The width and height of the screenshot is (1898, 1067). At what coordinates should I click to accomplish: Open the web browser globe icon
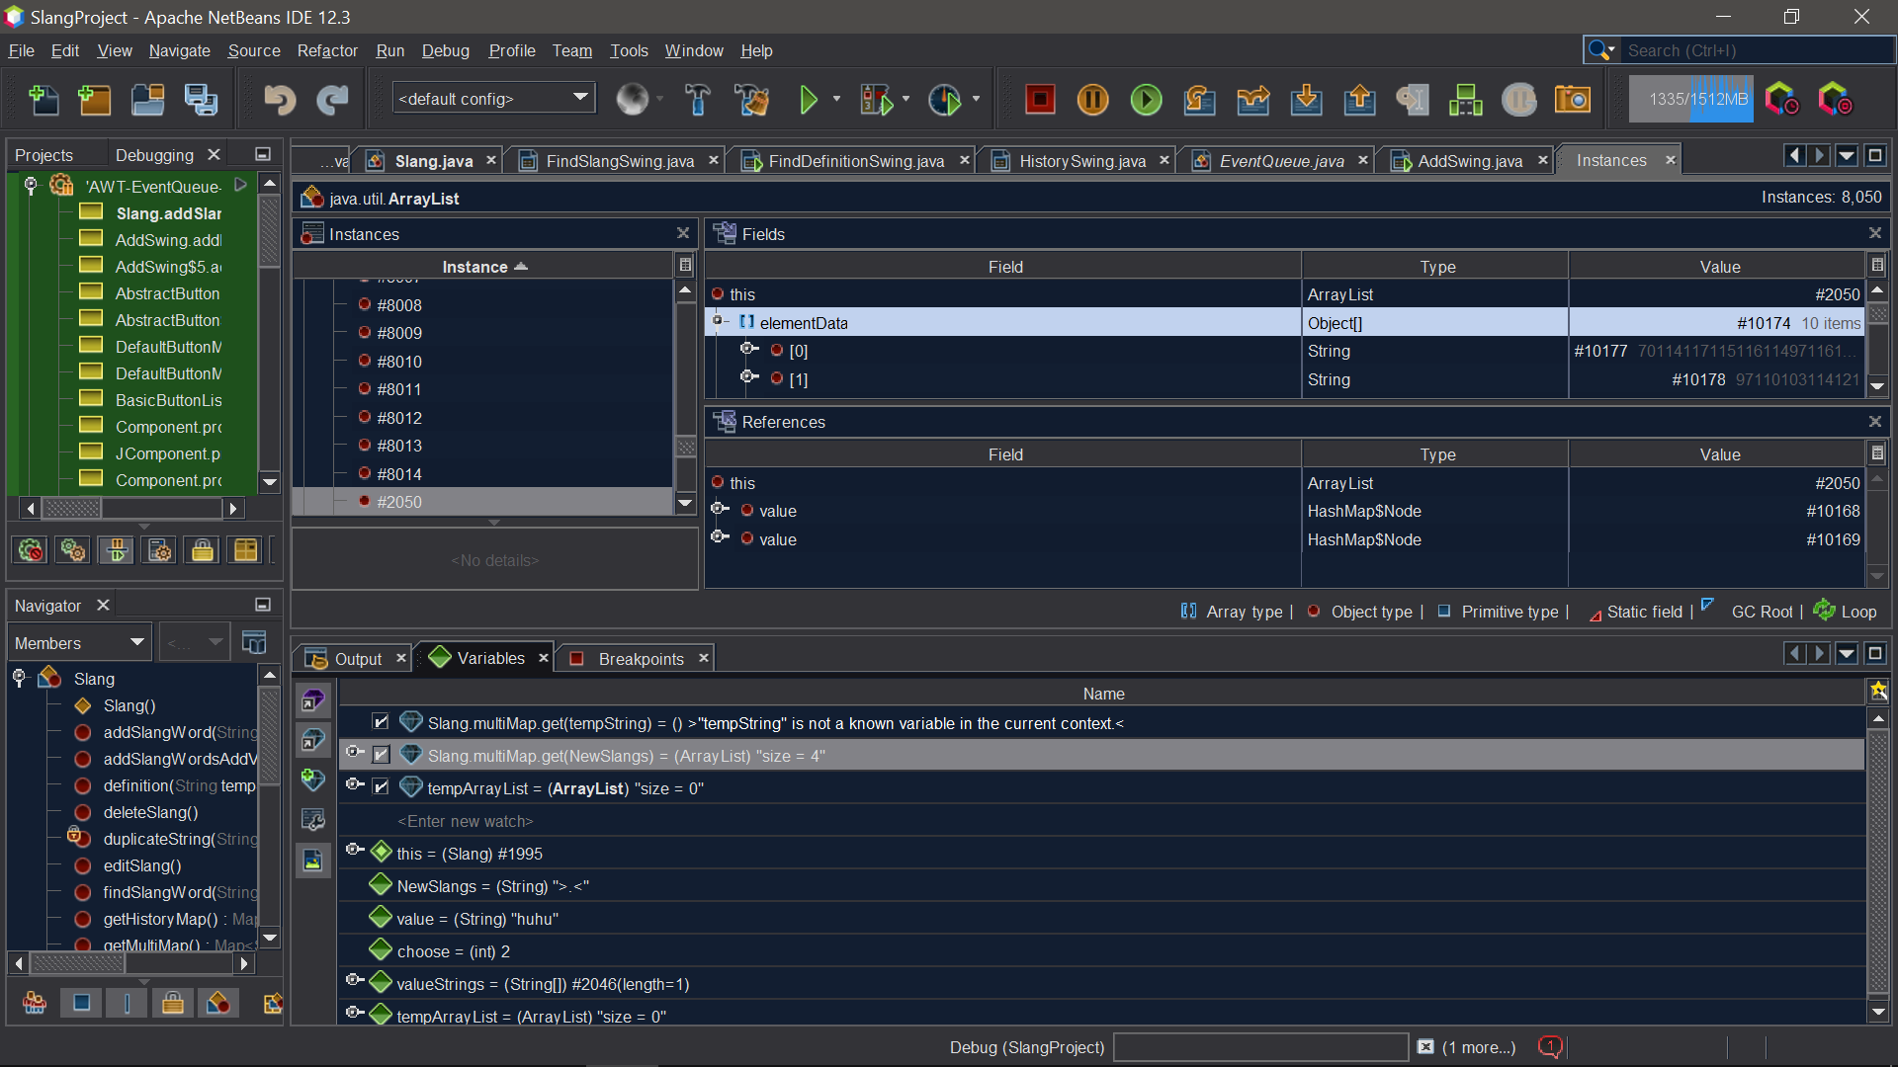(633, 99)
